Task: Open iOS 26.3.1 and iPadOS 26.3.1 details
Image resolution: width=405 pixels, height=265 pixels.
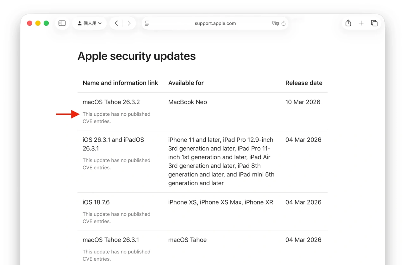Action: (x=113, y=144)
